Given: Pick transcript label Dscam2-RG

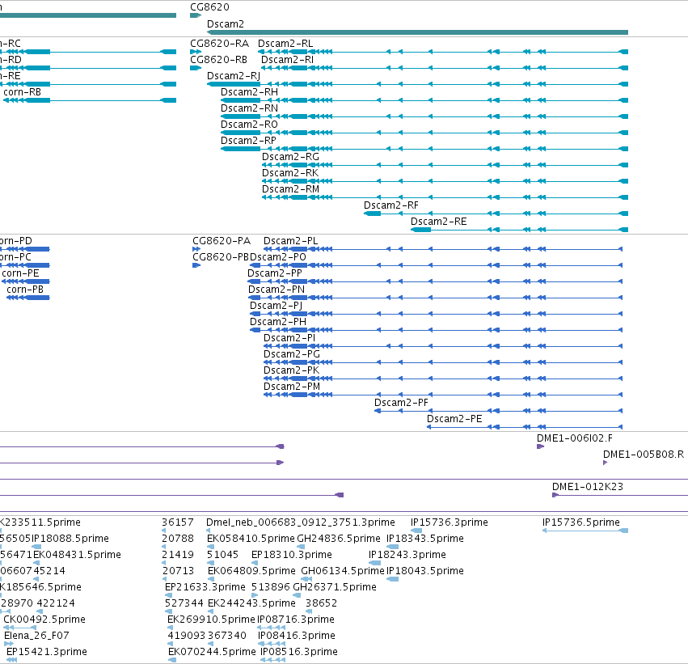Looking at the screenshot, I should 290,157.
